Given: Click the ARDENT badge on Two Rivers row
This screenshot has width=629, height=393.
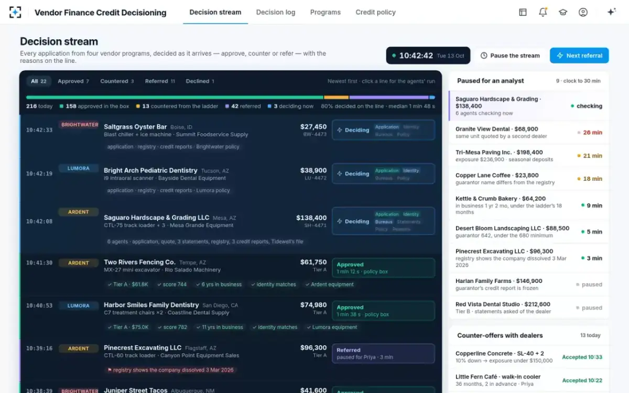Looking at the screenshot, I should point(78,263).
